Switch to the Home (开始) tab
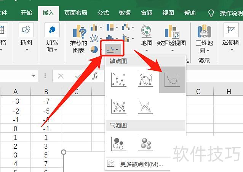The height and width of the screenshot is (172, 243). [27, 13]
